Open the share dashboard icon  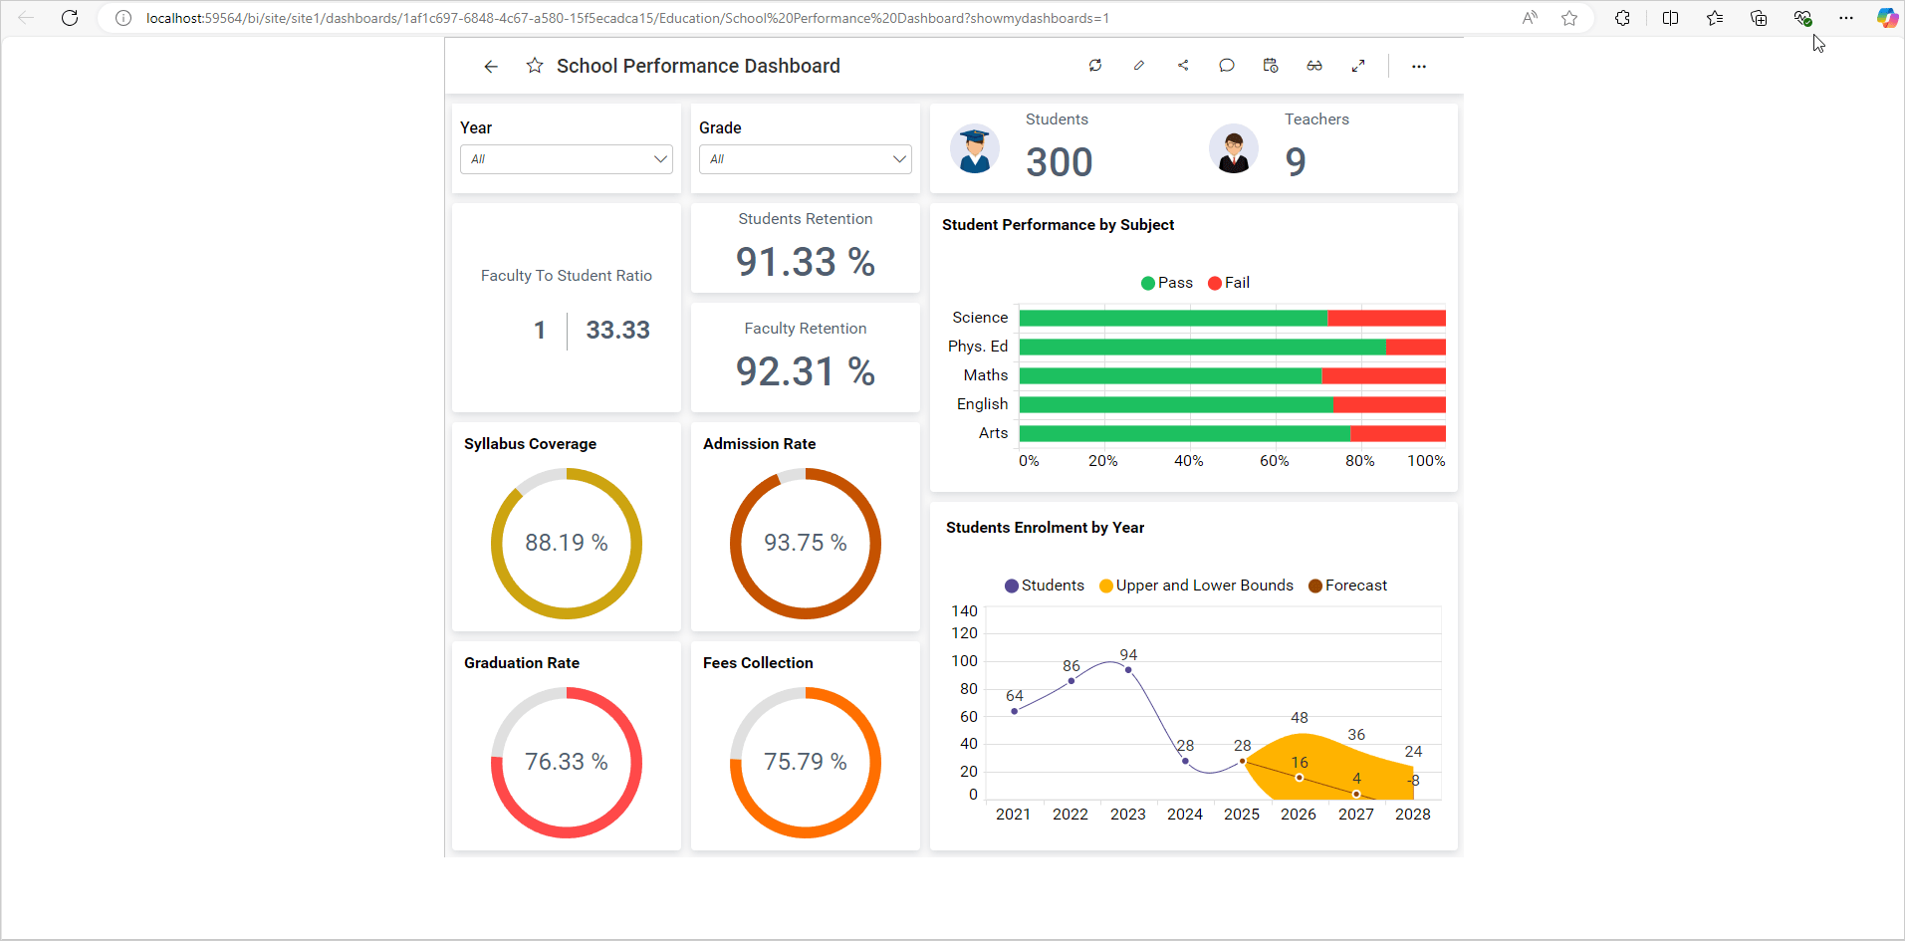pos(1183,66)
